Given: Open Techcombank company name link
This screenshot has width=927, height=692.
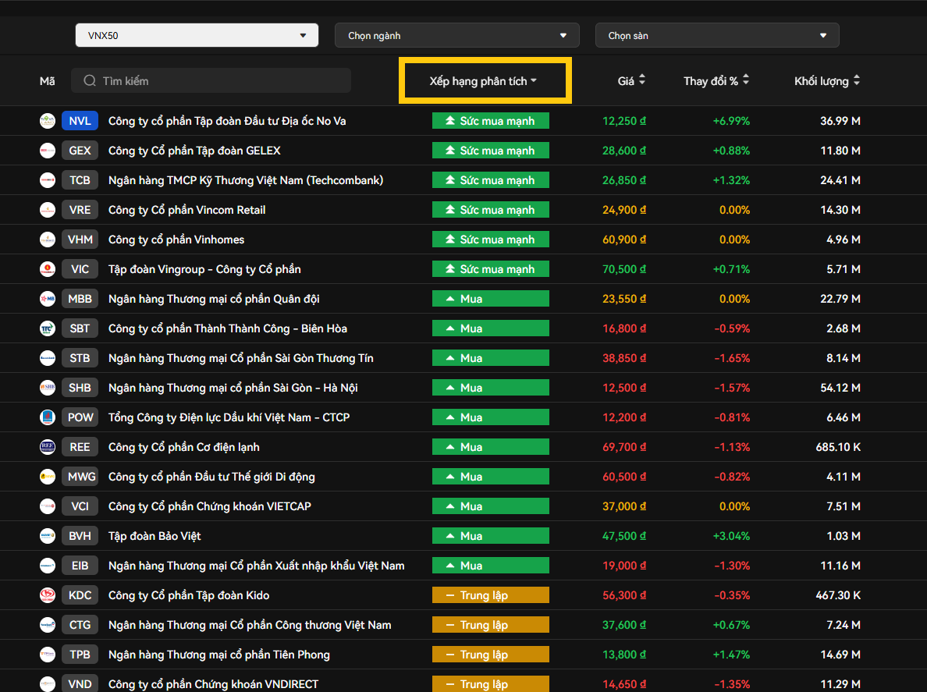Looking at the screenshot, I should click(x=246, y=179).
